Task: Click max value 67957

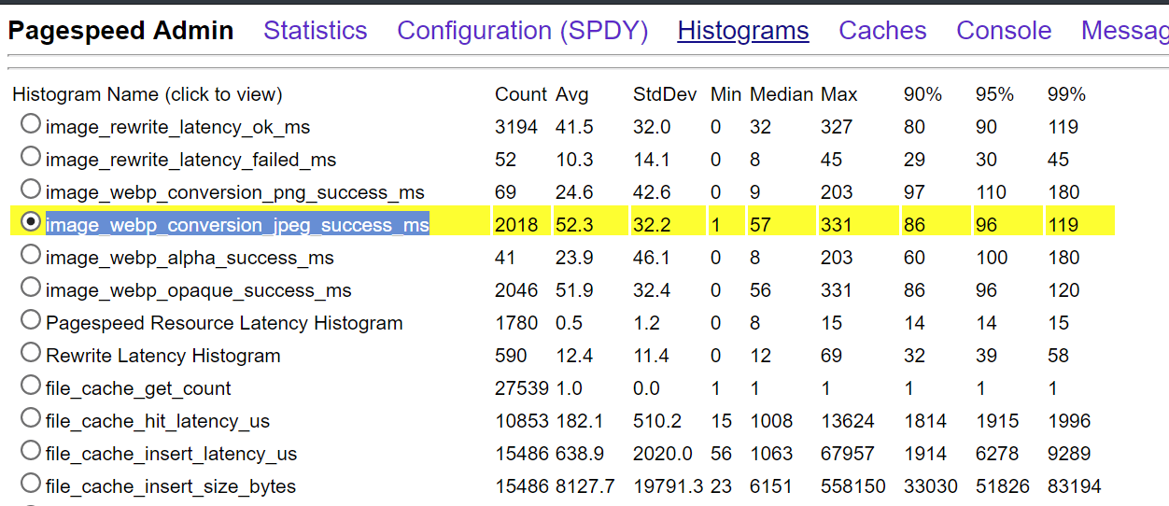Action: 848,454
